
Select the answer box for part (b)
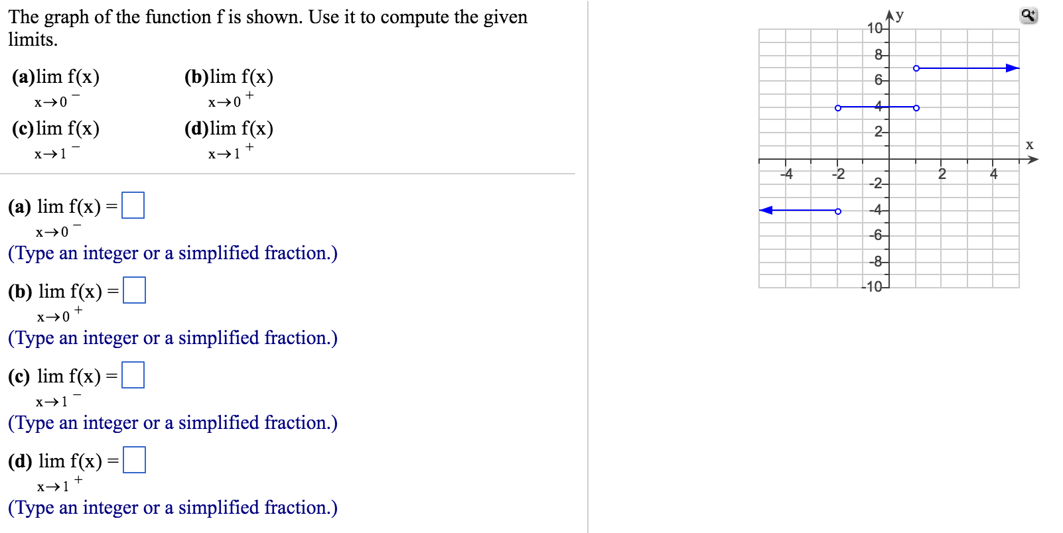[x=135, y=290]
